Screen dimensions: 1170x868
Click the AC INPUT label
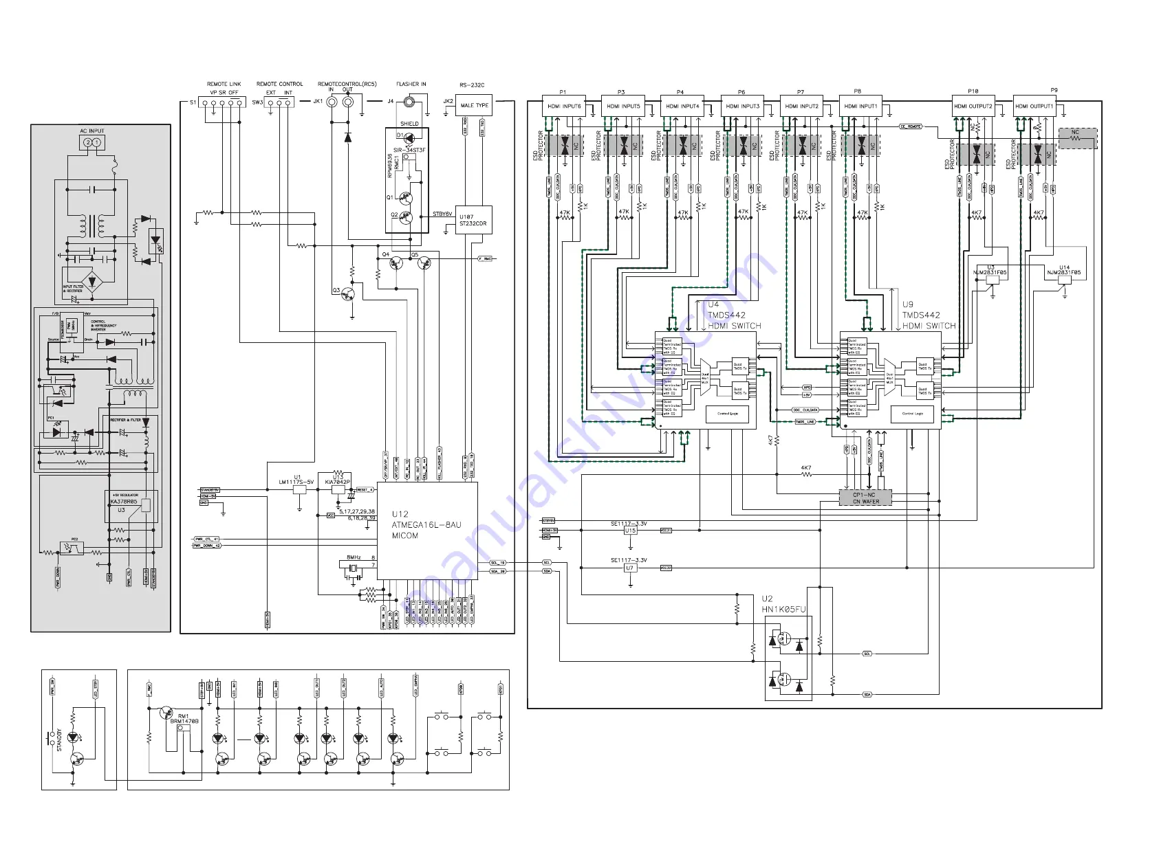click(92, 131)
